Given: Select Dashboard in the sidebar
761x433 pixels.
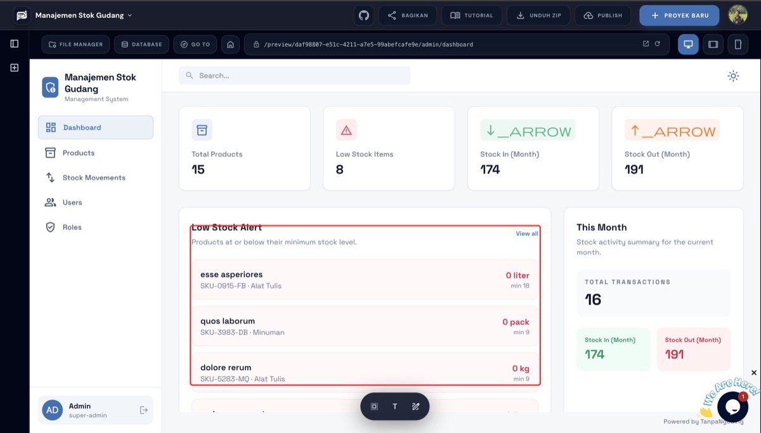Looking at the screenshot, I should [x=96, y=127].
